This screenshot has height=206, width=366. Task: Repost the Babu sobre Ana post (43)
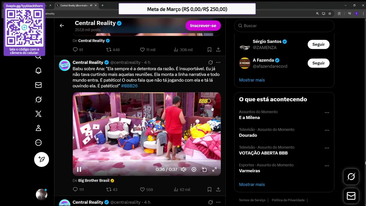[x=112, y=189]
